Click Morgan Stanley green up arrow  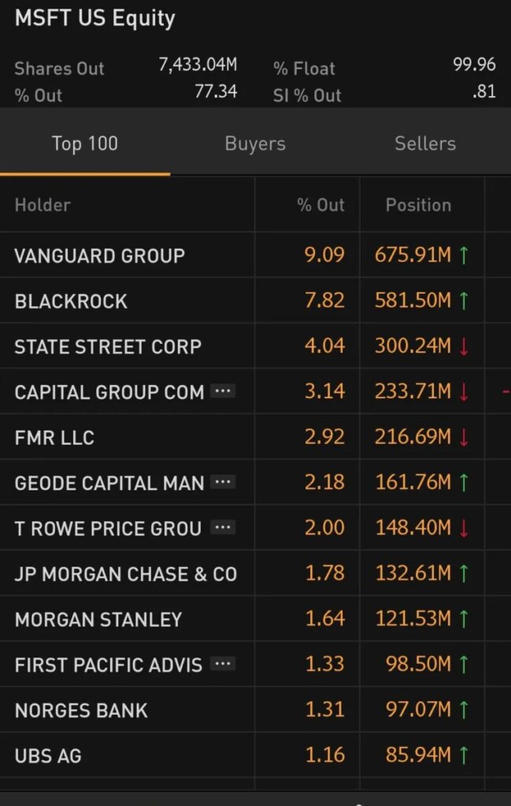coord(464,619)
